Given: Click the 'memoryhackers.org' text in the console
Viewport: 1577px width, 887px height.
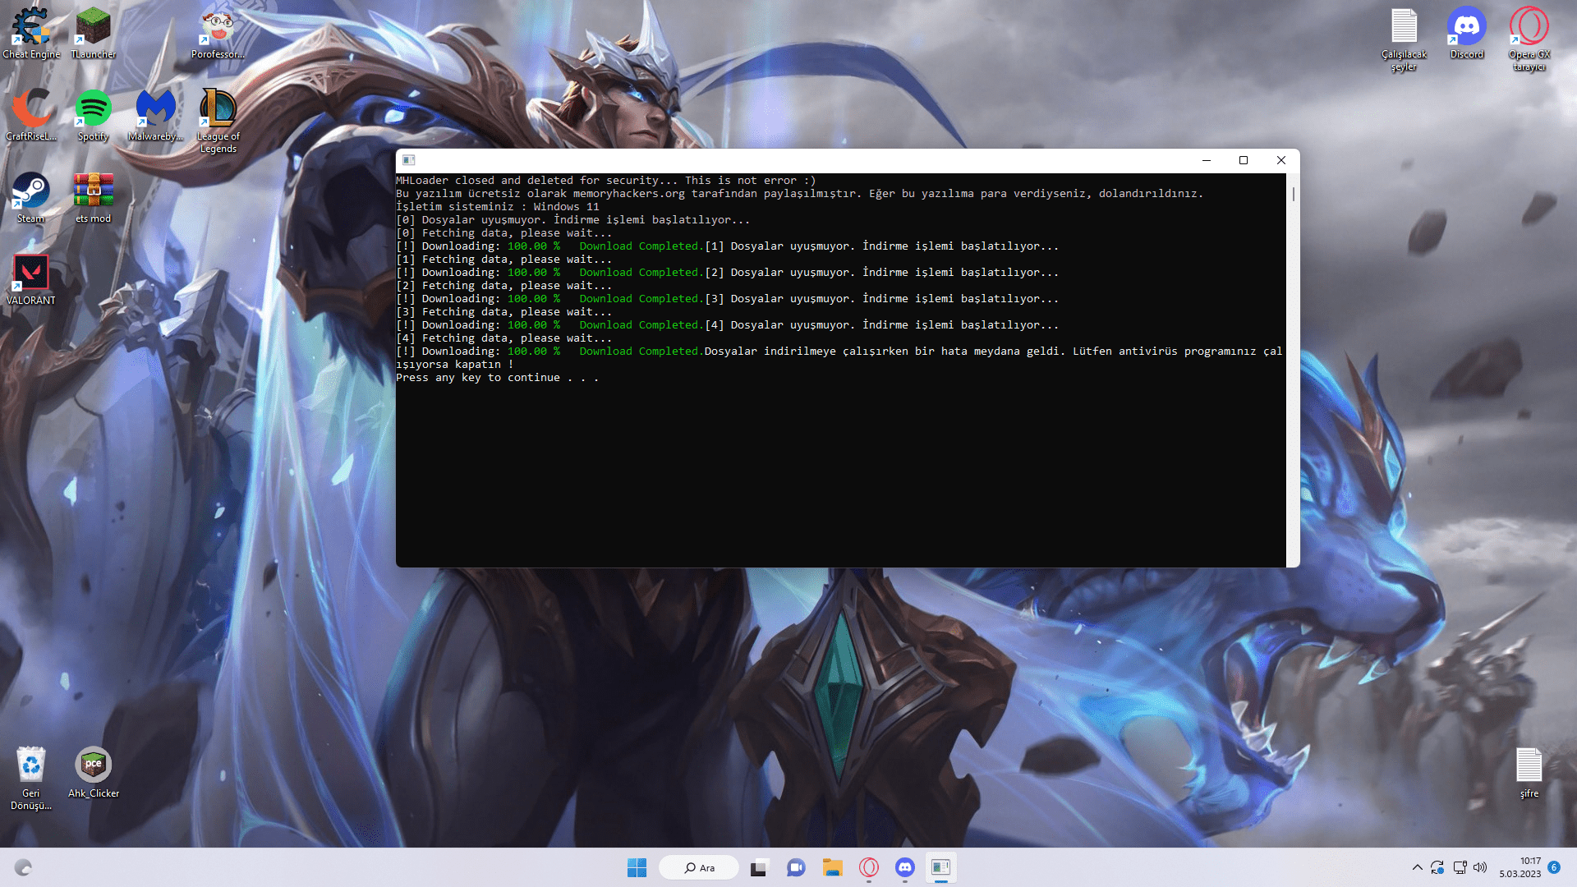Looking at the screenshot, I should [x=628, y=194].
